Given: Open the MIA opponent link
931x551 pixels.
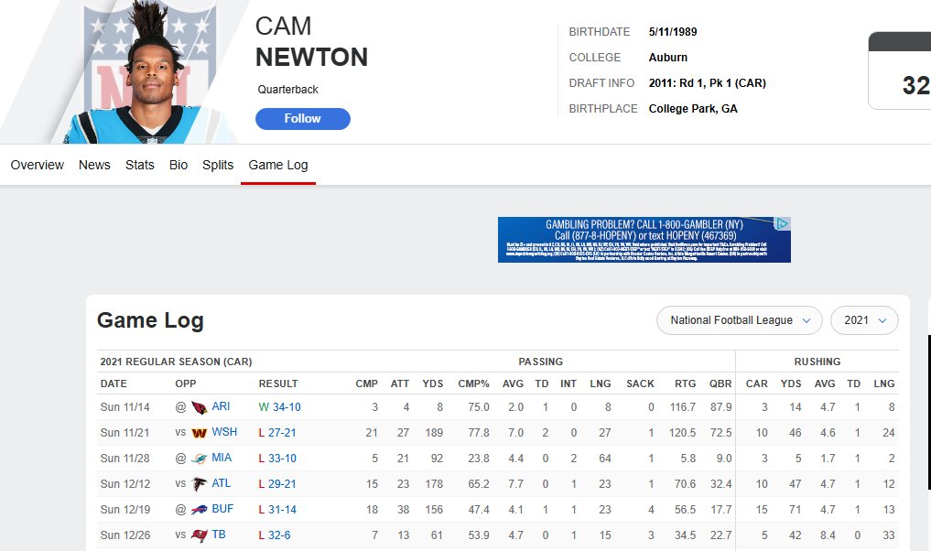Looking at the screenshot, I should (x=222, y=458).
